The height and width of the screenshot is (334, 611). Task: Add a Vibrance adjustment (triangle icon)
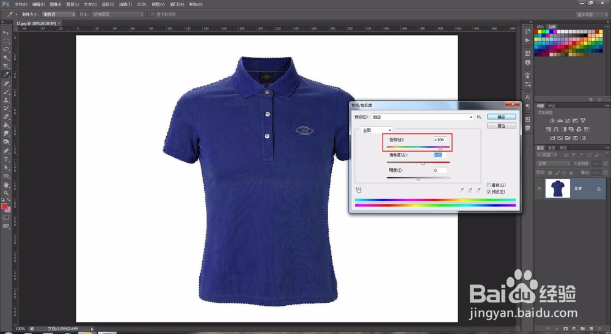(583, 121)
